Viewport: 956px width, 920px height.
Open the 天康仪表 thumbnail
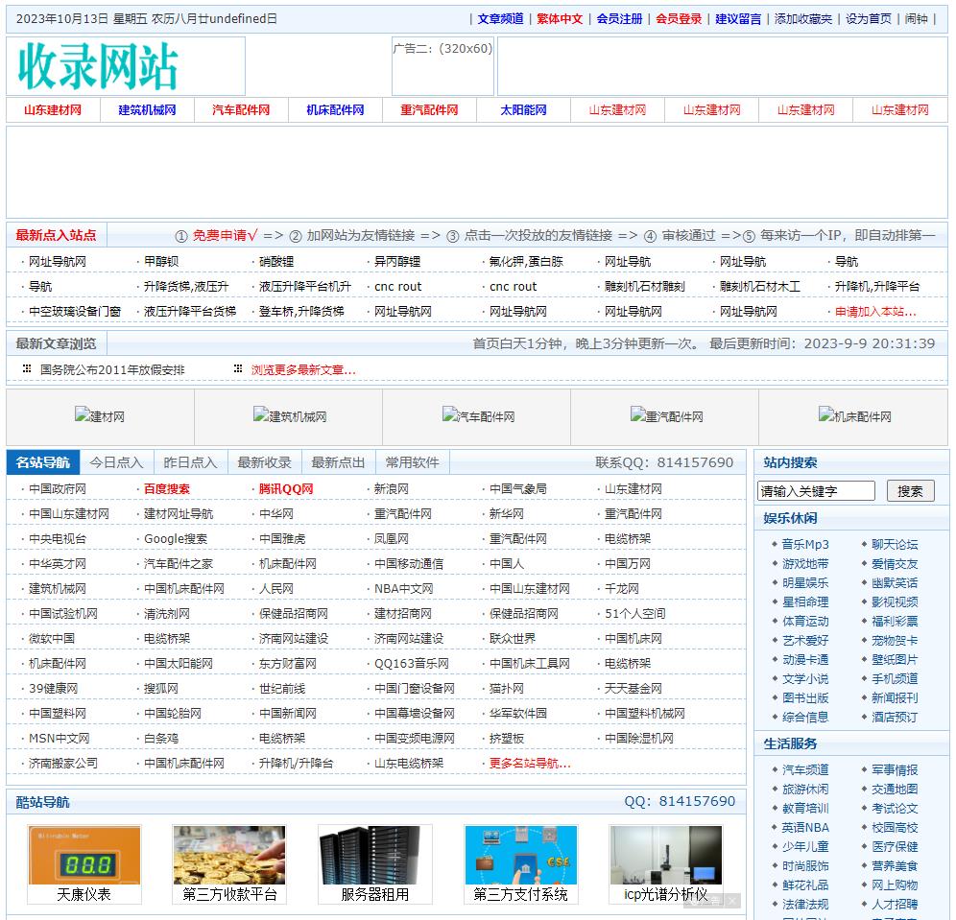[84, 855]
